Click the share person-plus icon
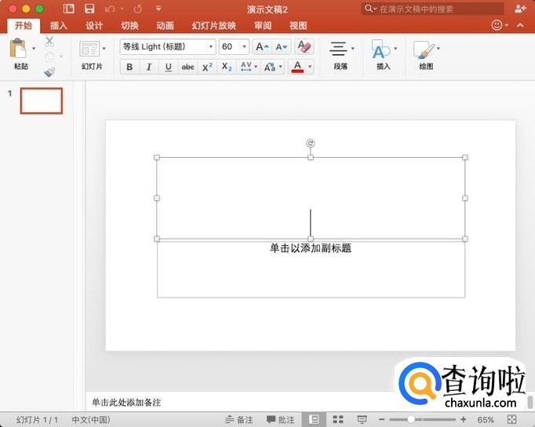Screen dimensions: 535x427 (520, 9)
